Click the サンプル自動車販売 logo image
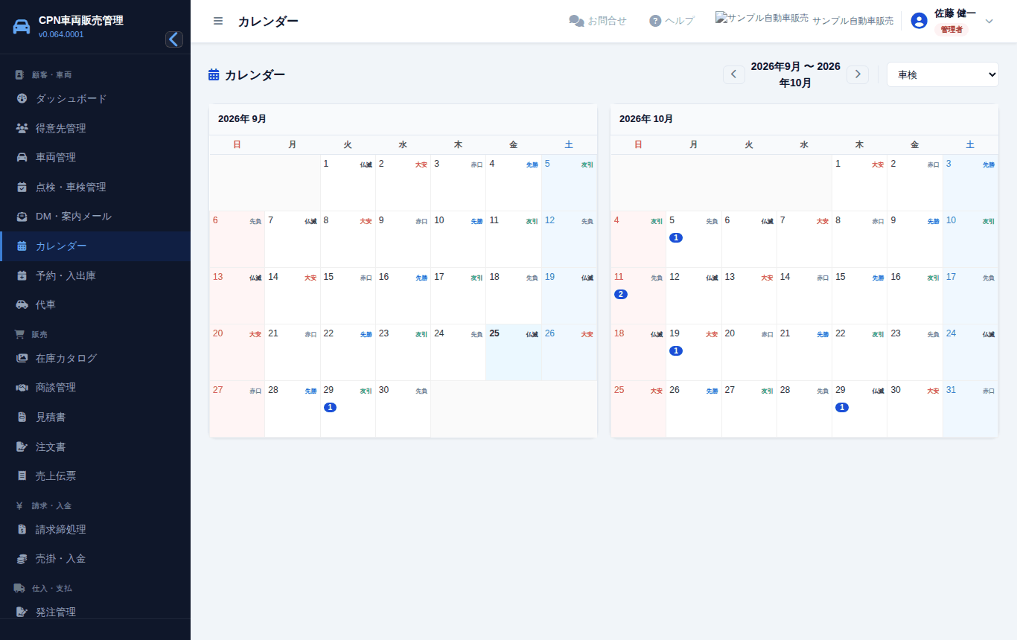Screen dimensions: 1017x640 [x=762, y=18]
